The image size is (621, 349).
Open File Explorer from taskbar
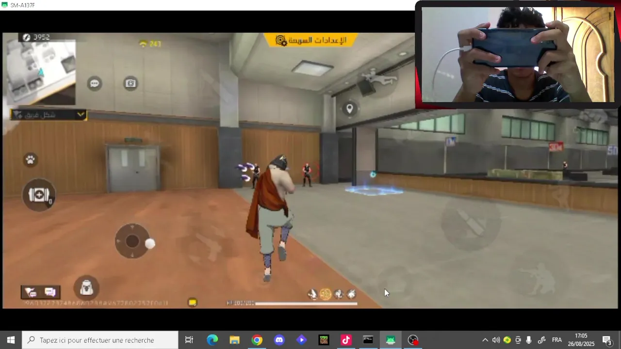tap(235, 340)
